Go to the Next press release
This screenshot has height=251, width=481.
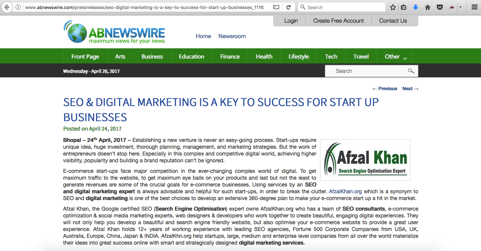pyautogui.click(x=410, y=89)
